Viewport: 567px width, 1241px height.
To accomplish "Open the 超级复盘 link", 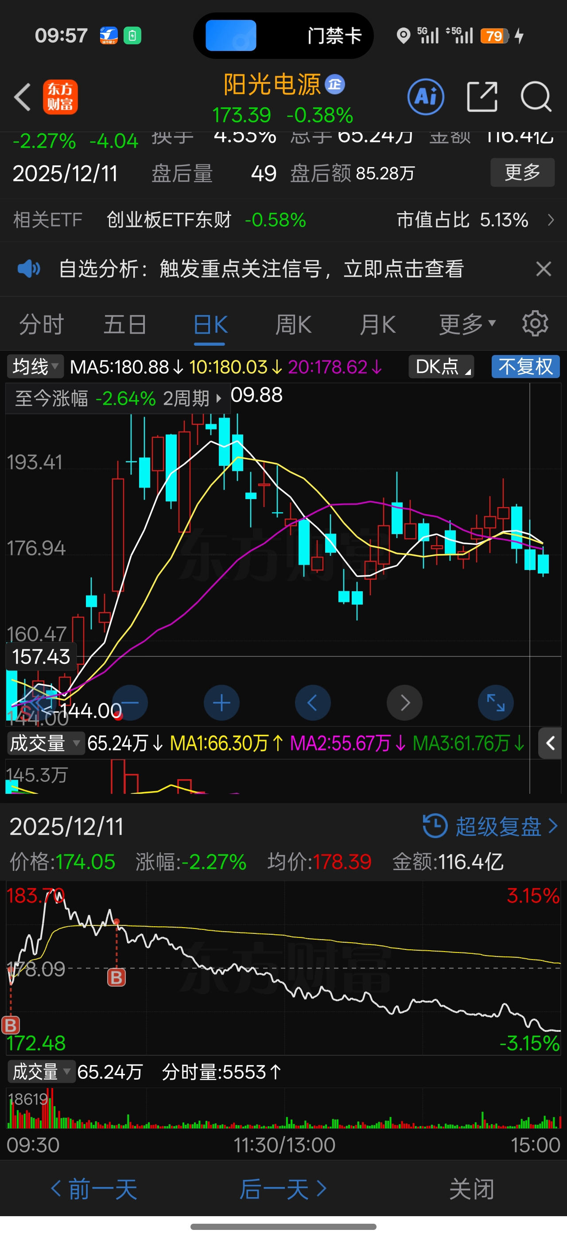I will pos(499,826).
